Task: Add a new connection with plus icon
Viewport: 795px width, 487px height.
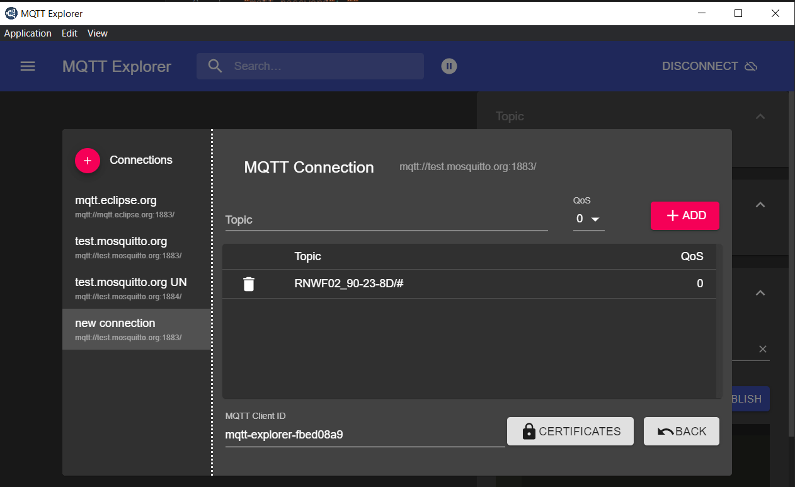Action: tap(88, 161)
